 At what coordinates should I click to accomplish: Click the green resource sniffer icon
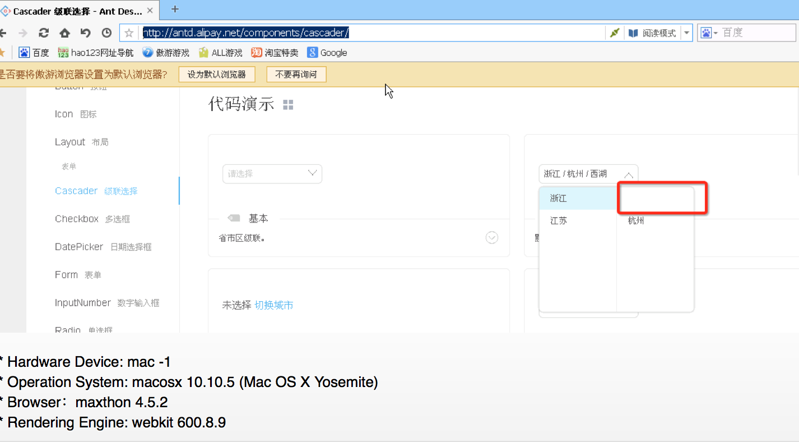click(x=614, y=32)
